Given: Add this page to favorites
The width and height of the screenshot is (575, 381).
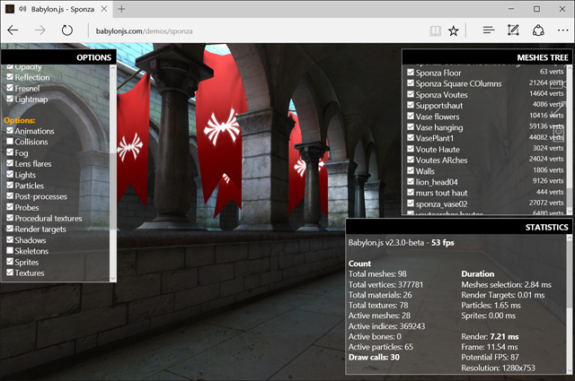Looking at the screenshot, I should coord(453,31).
